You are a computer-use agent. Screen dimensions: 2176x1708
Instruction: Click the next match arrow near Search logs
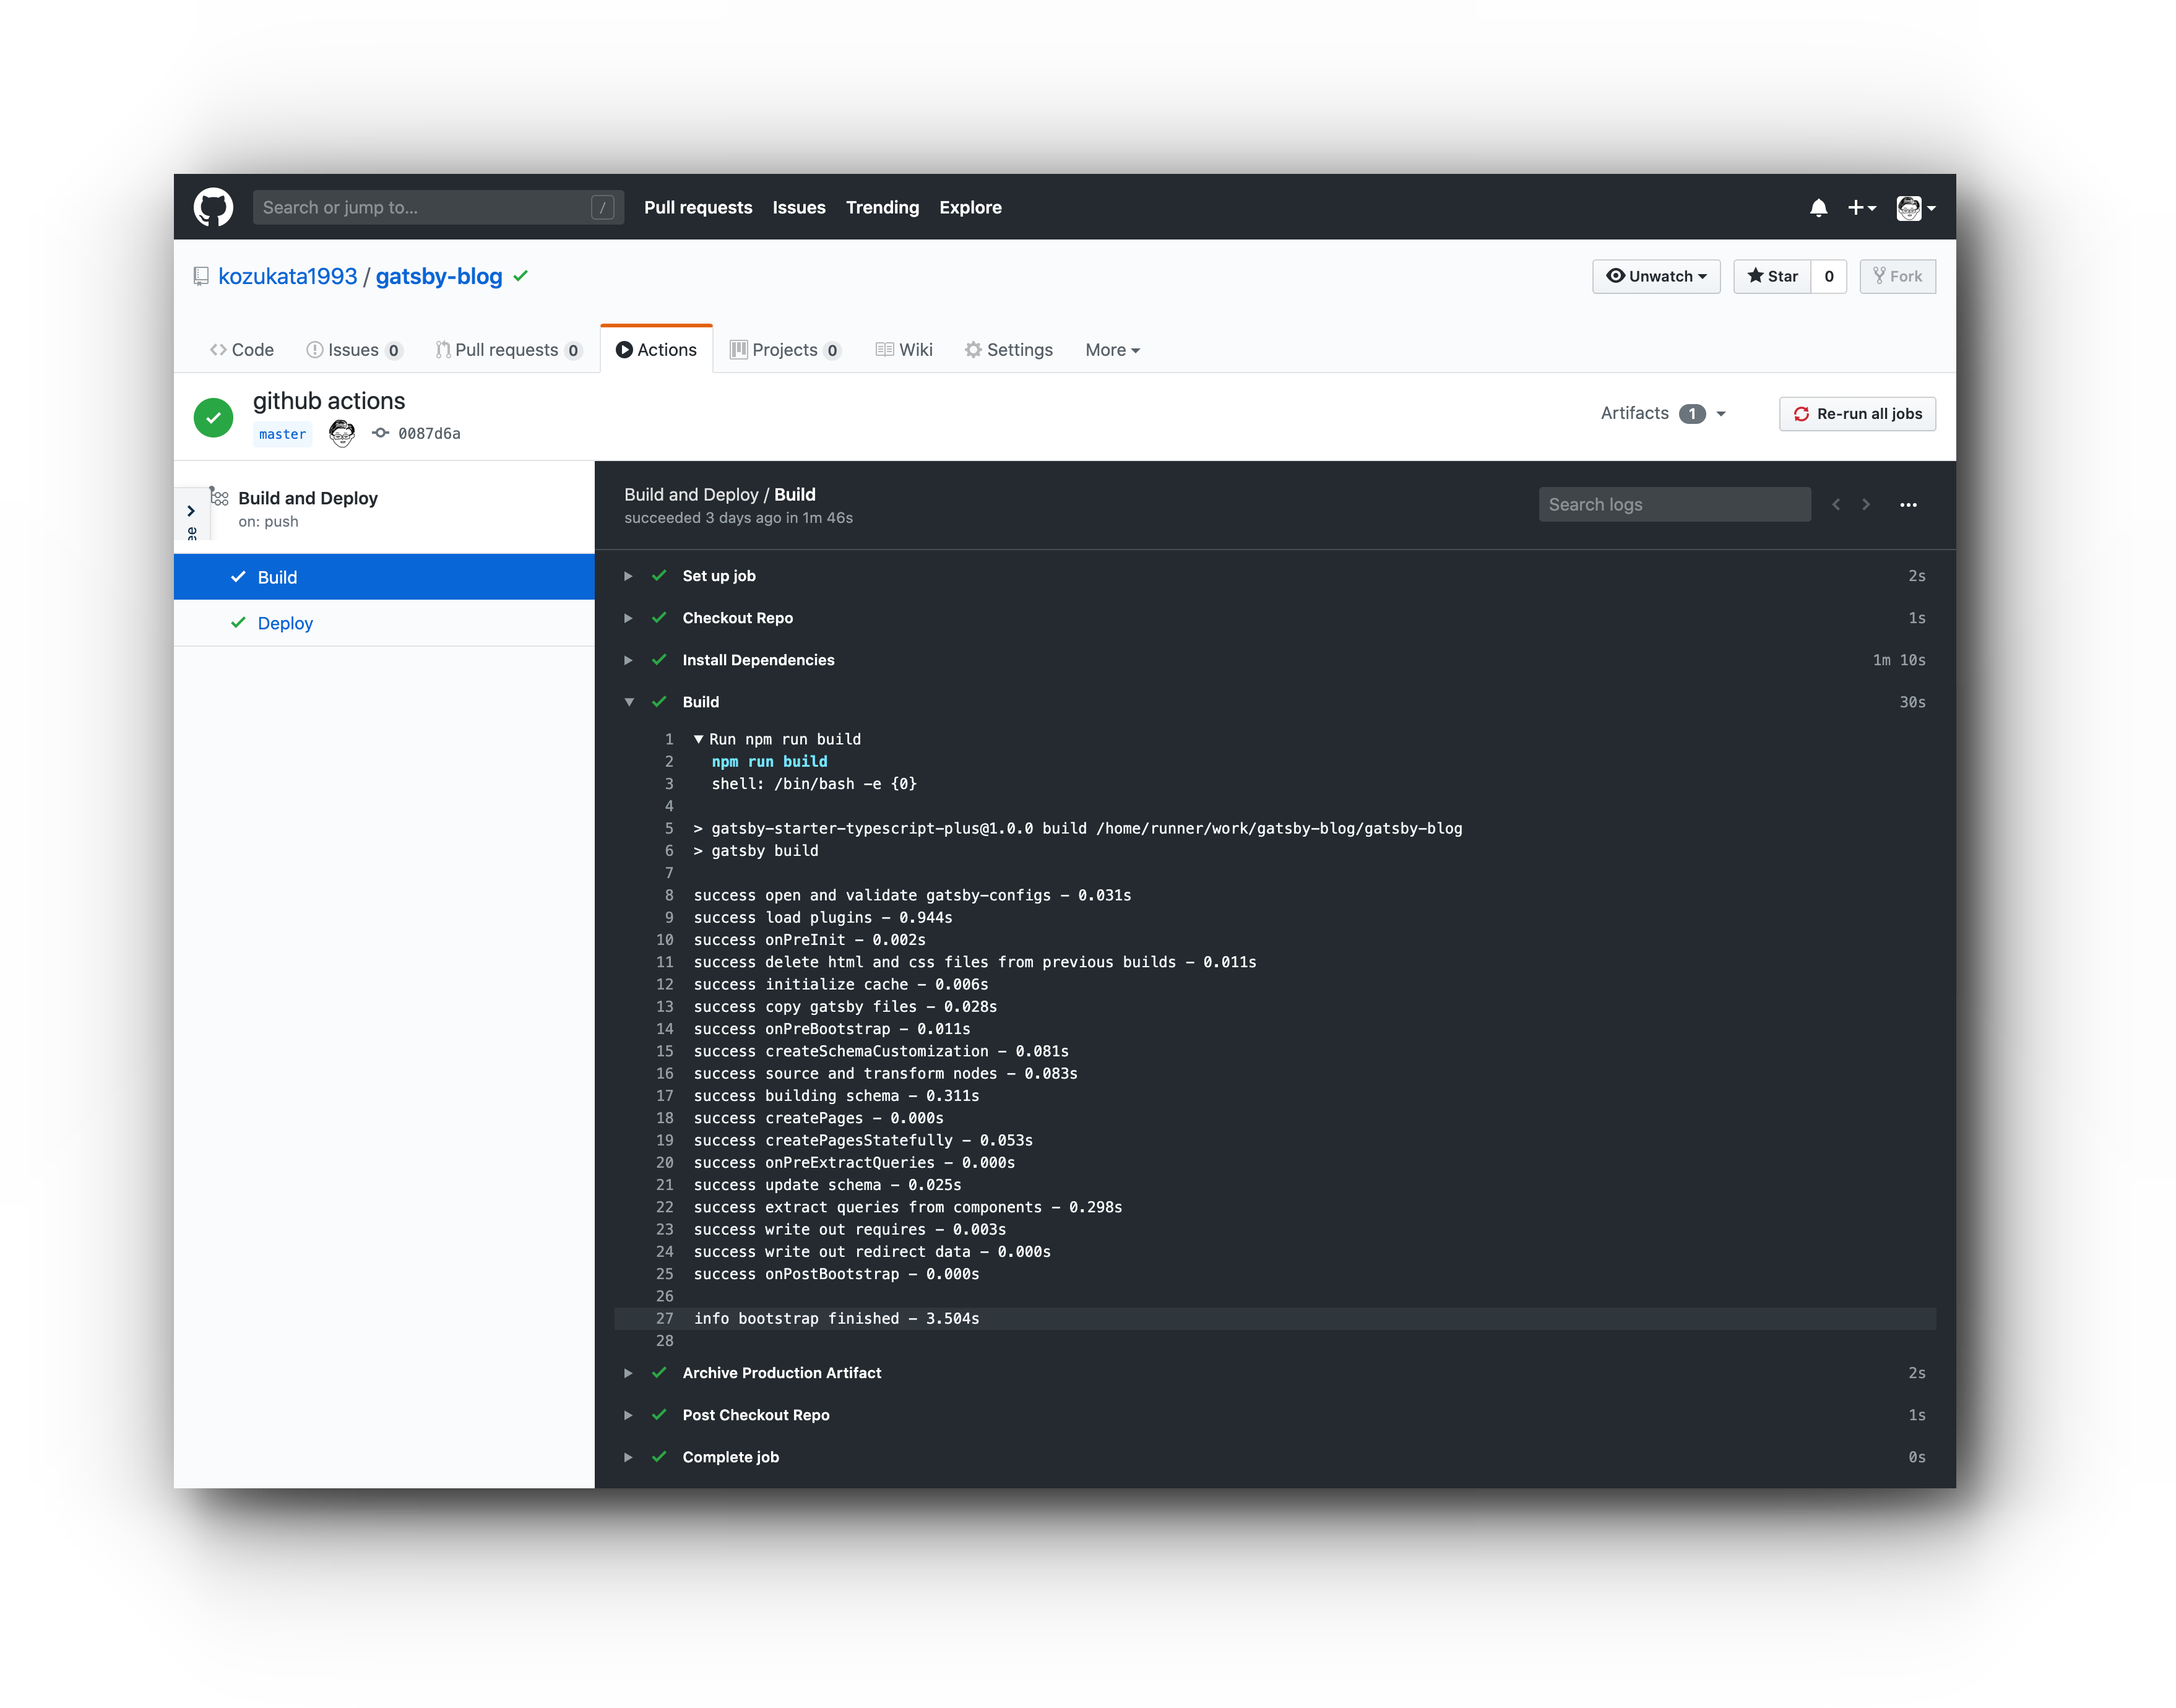click(x=1866, y=505)
